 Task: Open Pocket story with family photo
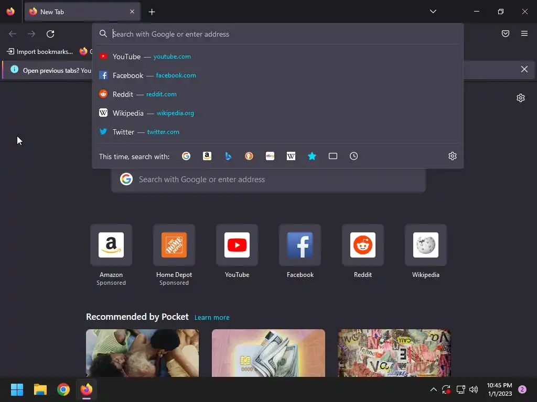tap(143, 353)
